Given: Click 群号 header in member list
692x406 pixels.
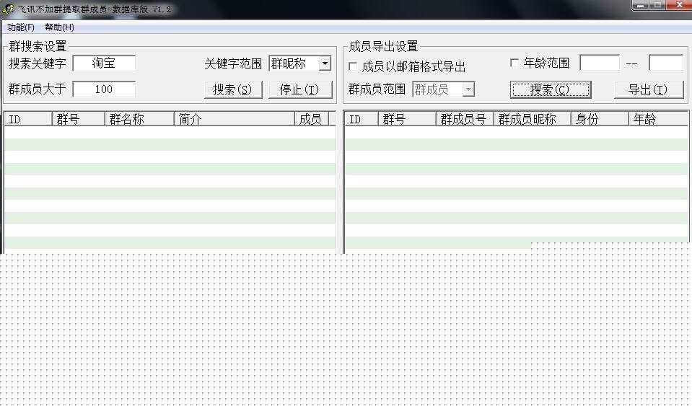Looking at the screenshot, I should [x=407, y=119].
